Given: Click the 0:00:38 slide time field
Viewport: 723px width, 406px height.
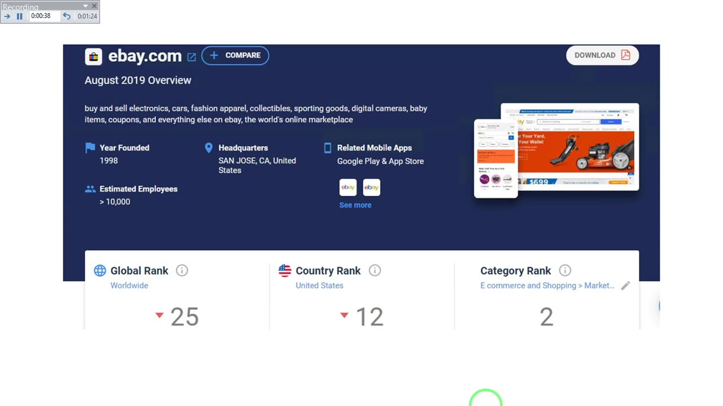Looking at the screenshot, I should coord(44,16).
